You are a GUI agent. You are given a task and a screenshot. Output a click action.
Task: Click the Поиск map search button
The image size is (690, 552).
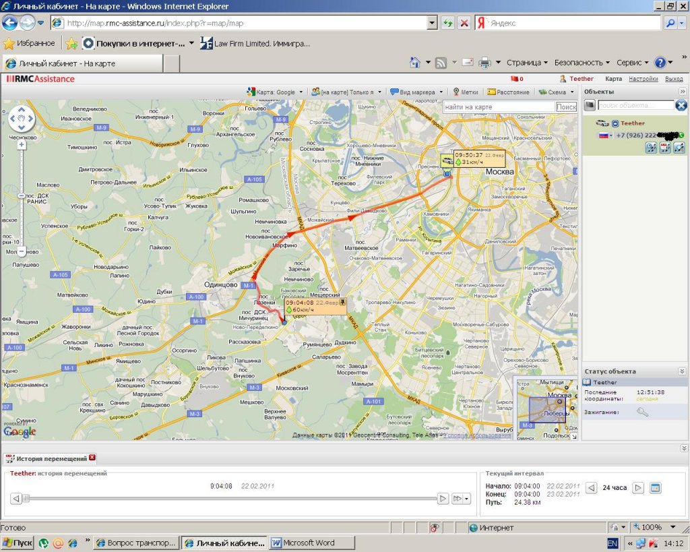566,106
